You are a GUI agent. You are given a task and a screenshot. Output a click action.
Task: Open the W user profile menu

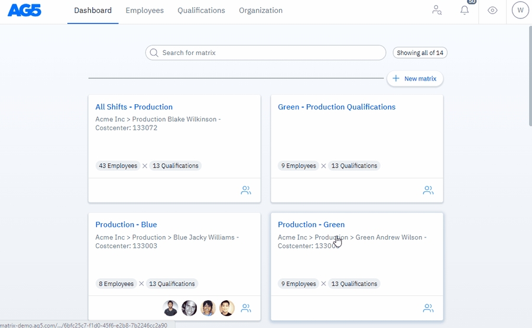pyautogui.click(x=520, y=11)
